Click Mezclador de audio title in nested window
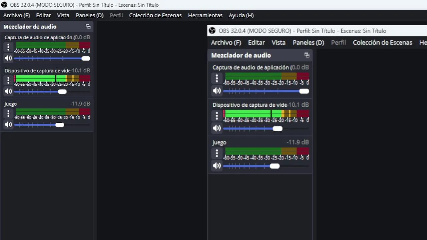 pos(241,55)
